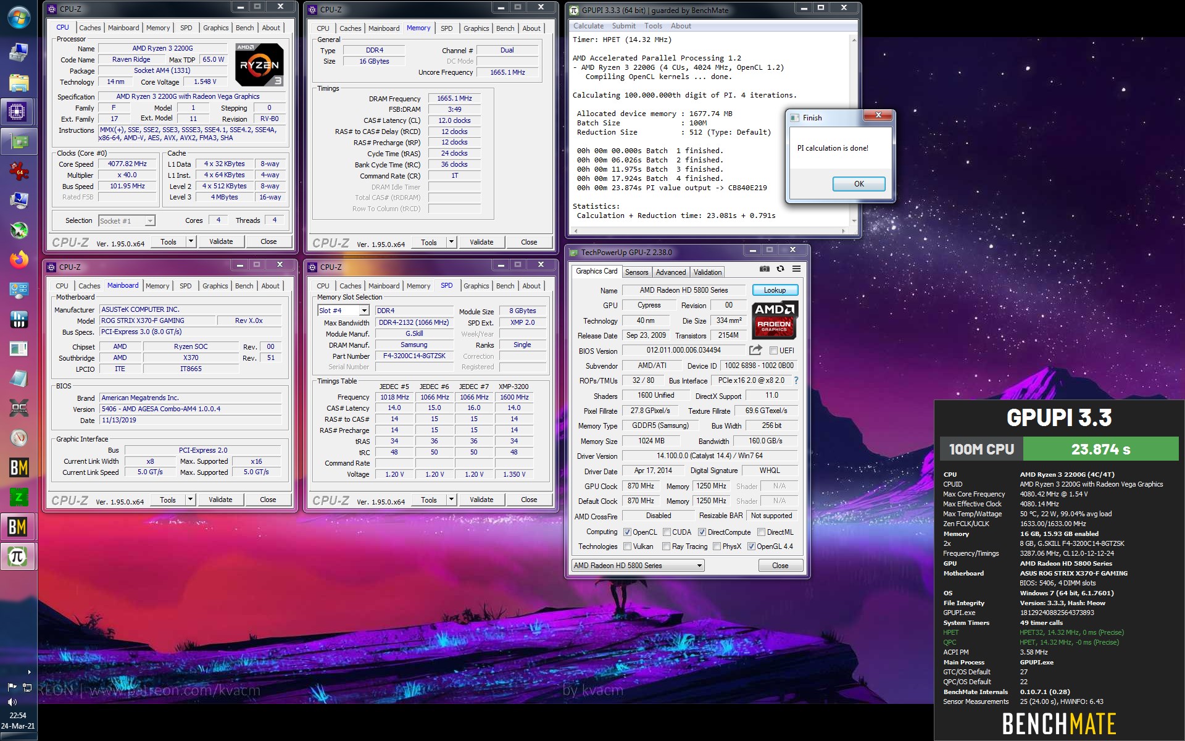Open the GPU-Z hamburger menu
This screenshot has width=1185, height=741.
796,269
